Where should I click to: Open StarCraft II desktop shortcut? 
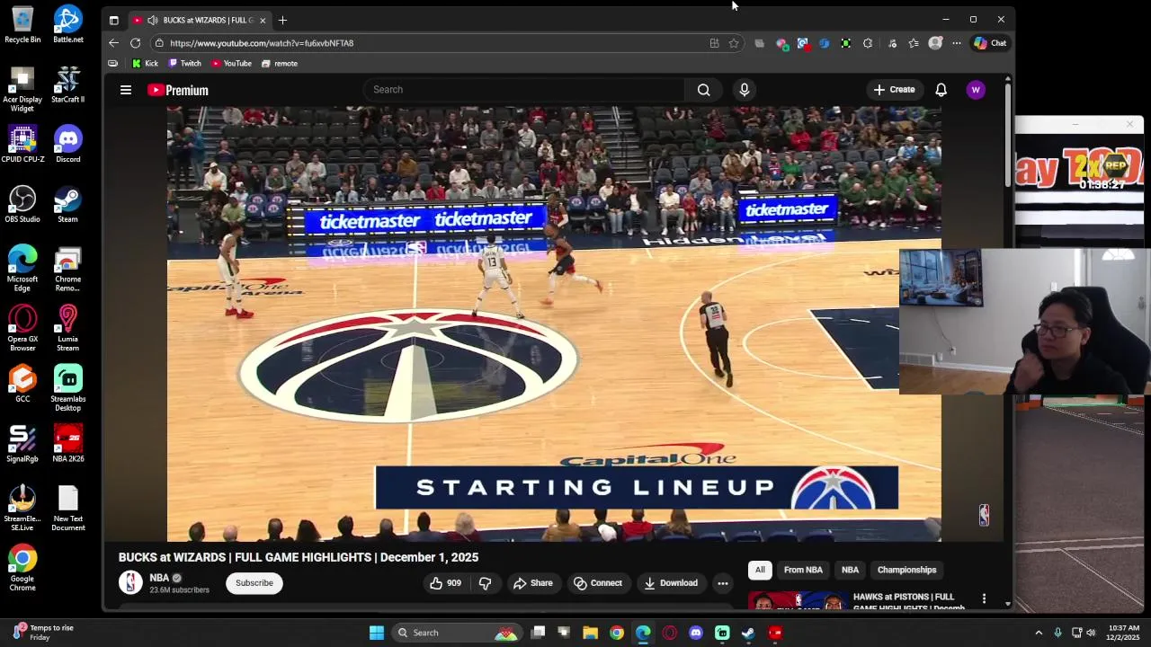(x=67, y=84)
